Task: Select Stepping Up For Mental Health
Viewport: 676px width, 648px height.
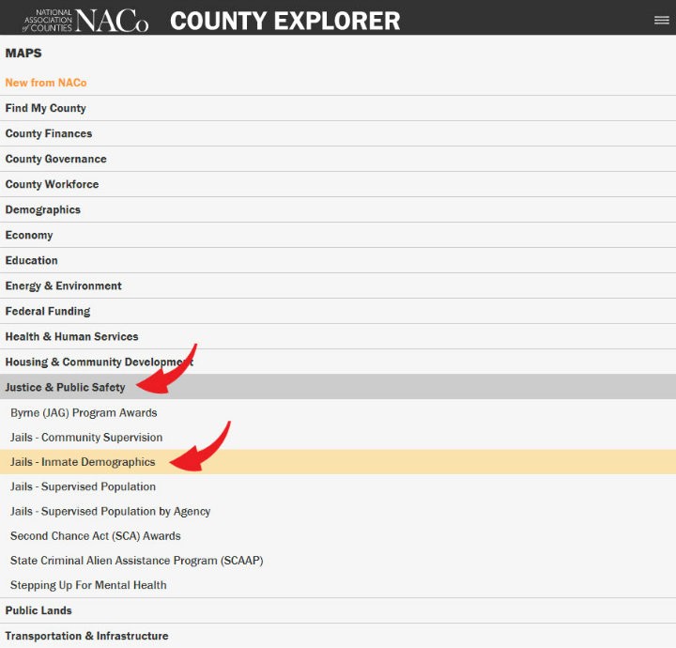Action: tap(338, 585)
